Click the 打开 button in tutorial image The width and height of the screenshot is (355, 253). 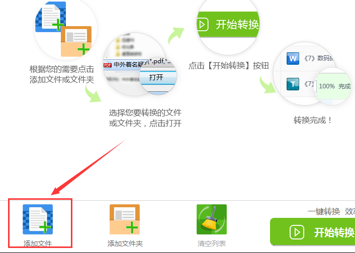[x=157, y=77]
